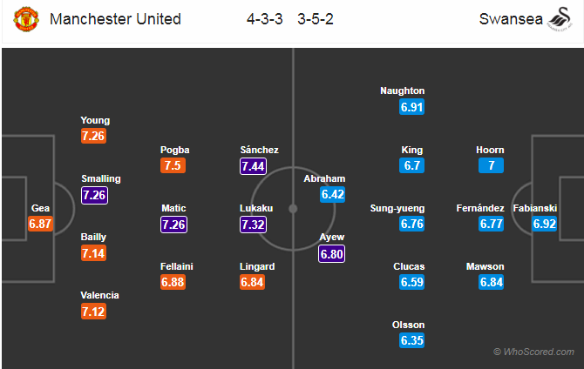Select Naughton's 6.91 rating badge
This screenshot has width=584, height=369.
tap(412, 106)
